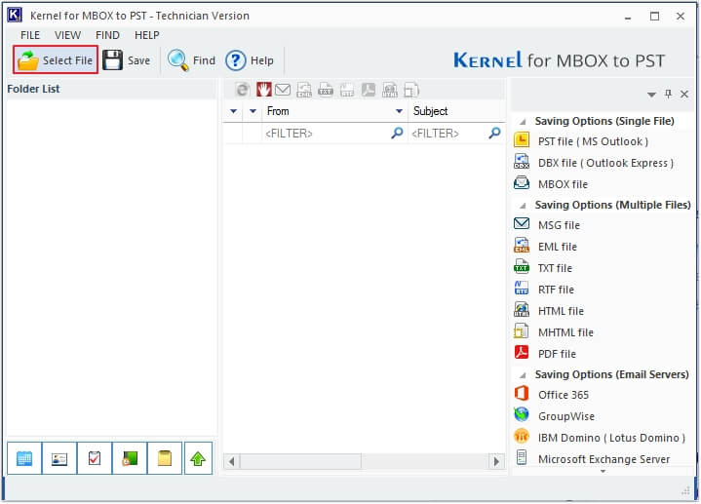Open the HELP menu
701x504 pixels.
[146, 35]
